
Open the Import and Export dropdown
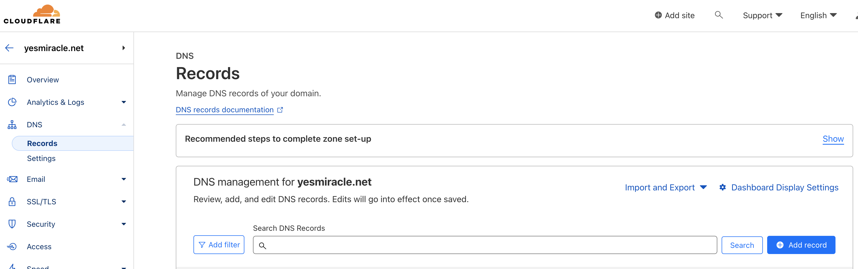[665, 187]
